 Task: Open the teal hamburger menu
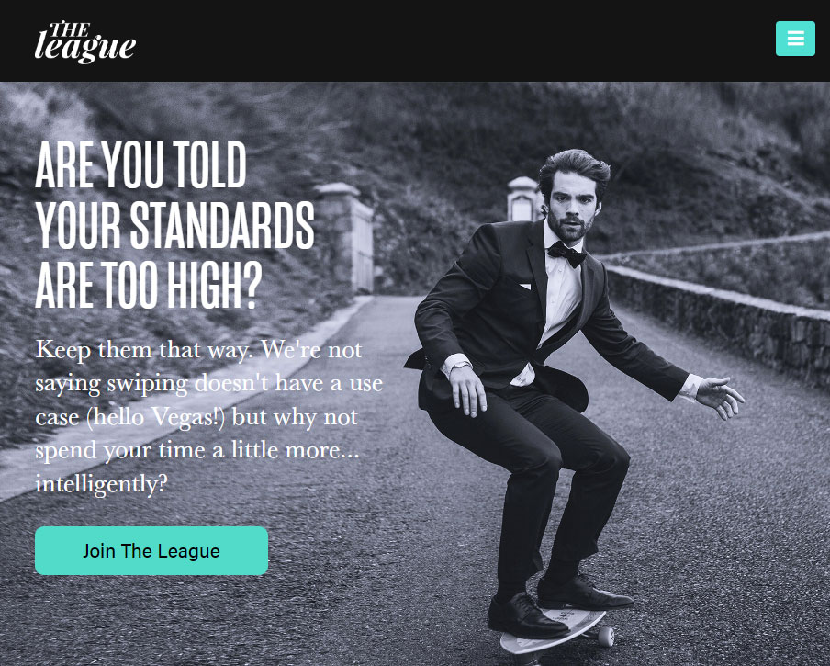point(795,39)
